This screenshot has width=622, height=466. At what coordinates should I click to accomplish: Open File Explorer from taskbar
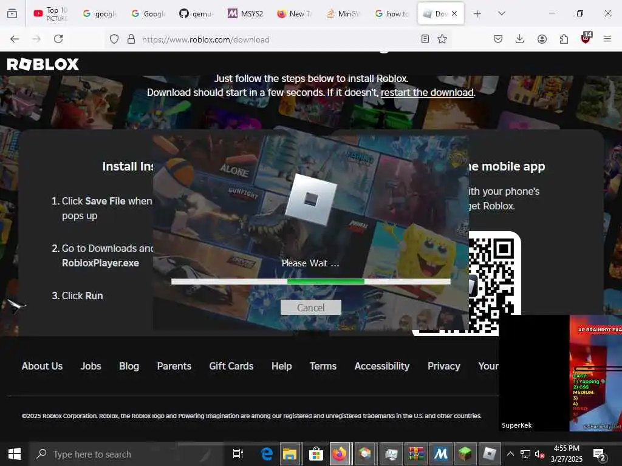290,454
